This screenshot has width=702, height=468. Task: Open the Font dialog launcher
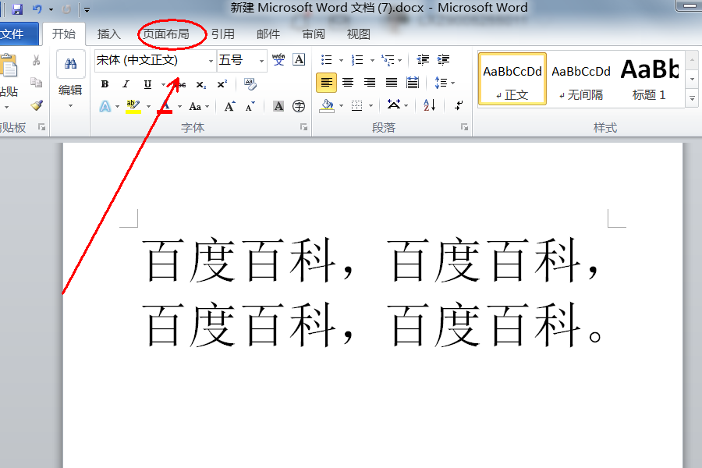pos(304,128)
